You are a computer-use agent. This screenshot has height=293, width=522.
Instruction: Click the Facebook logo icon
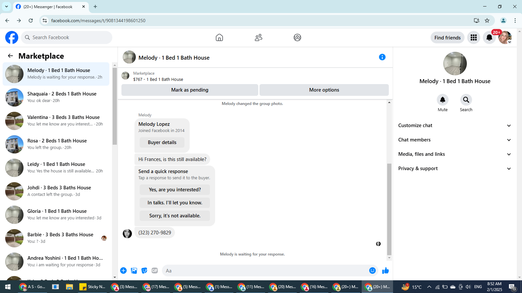pyautogui.click(x=12, y=37)
